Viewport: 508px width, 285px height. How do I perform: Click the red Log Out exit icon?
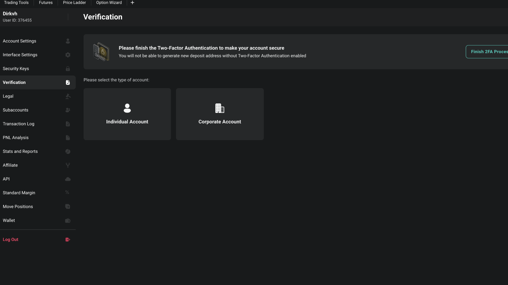click(68, 240)
